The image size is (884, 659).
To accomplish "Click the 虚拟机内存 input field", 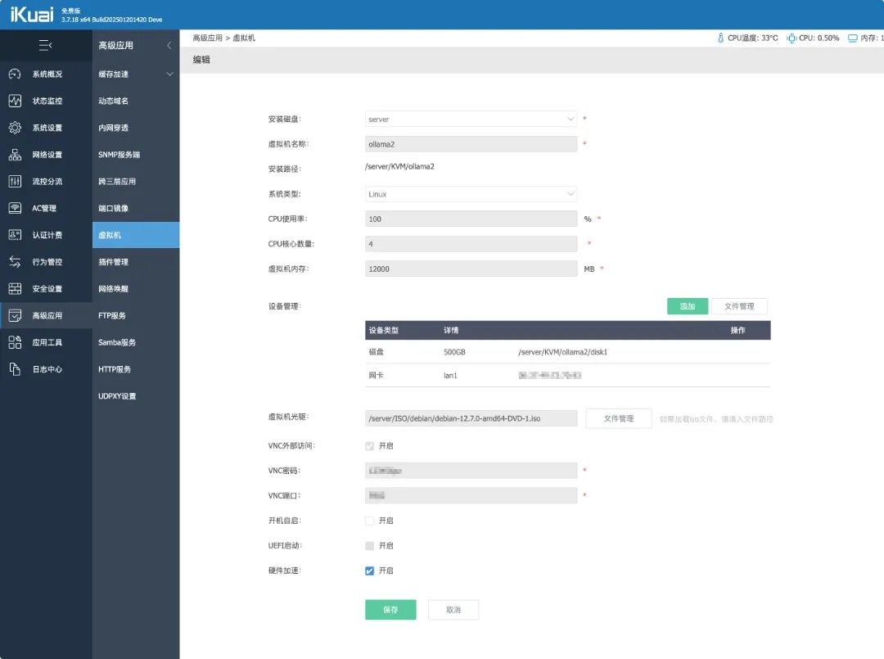I will [x=471, y=269].
